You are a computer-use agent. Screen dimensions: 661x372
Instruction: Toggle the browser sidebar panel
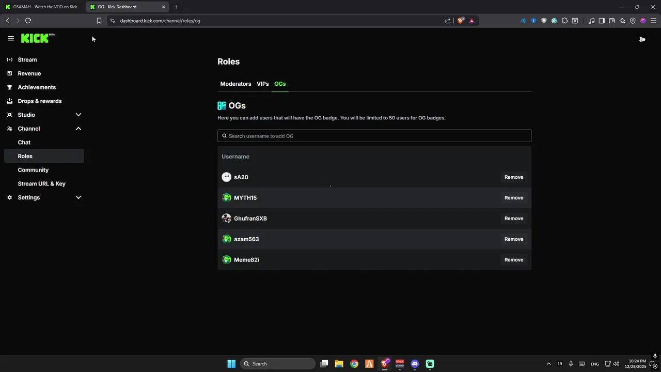click(x=602, y=21)
